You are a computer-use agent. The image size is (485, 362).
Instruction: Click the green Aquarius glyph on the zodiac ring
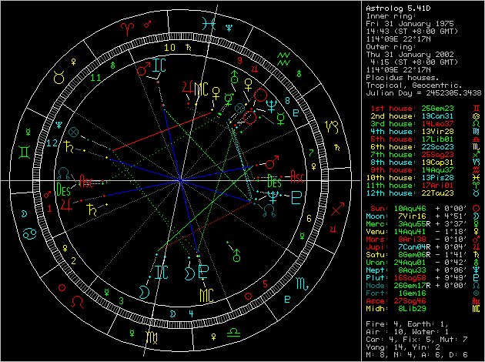click(285, 56)
